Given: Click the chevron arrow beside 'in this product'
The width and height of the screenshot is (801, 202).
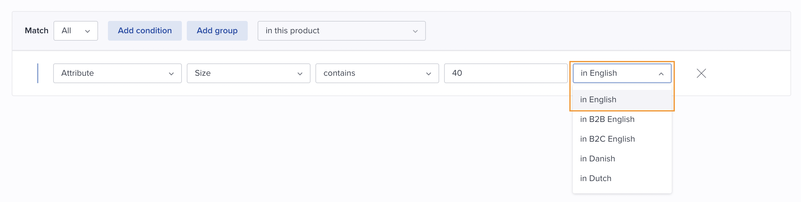Looking at the screenshot, I should [415, 31].
